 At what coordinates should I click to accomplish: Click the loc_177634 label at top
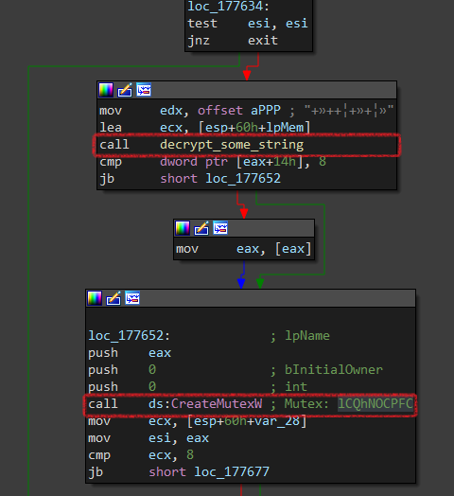coord(225,6)
